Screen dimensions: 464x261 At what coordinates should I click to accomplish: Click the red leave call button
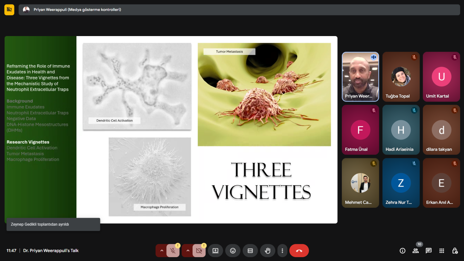coord(299,251)
